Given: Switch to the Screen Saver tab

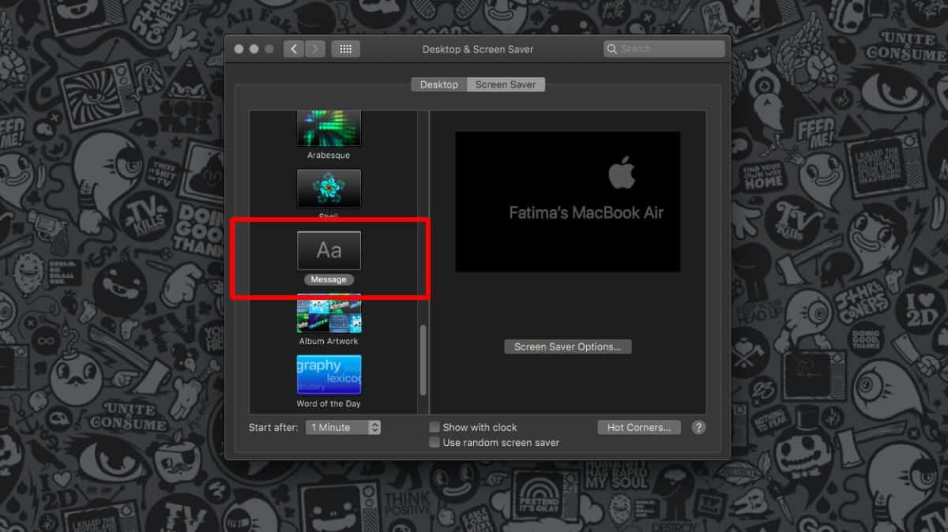Looking at the screenshot, I should 506,84.
